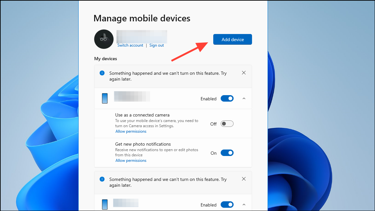Click Allow permissions under photo notifications
Viewport: 375px width, 211px height.
(x=131, y=160)
